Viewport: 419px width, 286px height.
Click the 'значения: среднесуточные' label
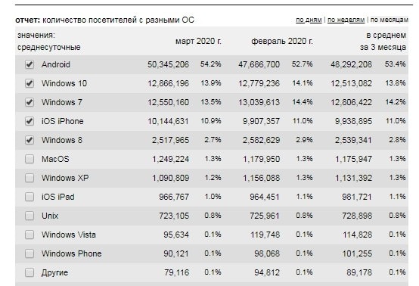click(49, 41)
